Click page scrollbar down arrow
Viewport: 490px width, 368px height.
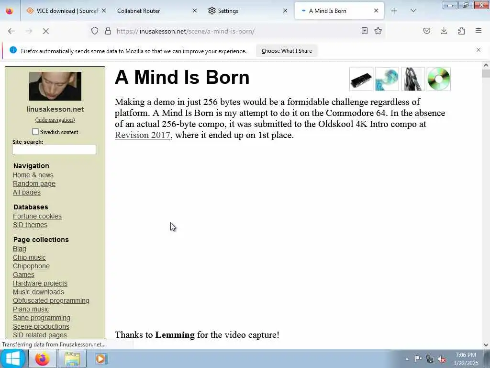pyautogui.click(x=486, y=345)
